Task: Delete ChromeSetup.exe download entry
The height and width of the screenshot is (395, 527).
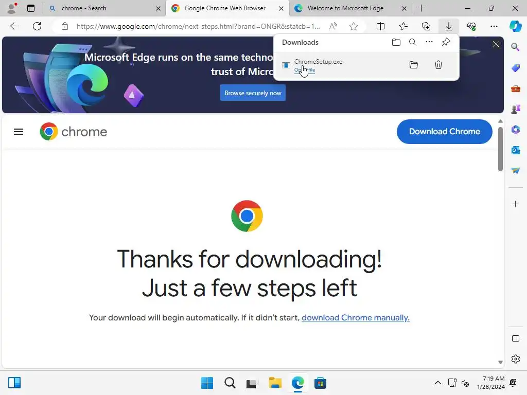Action: click(438, 65)
